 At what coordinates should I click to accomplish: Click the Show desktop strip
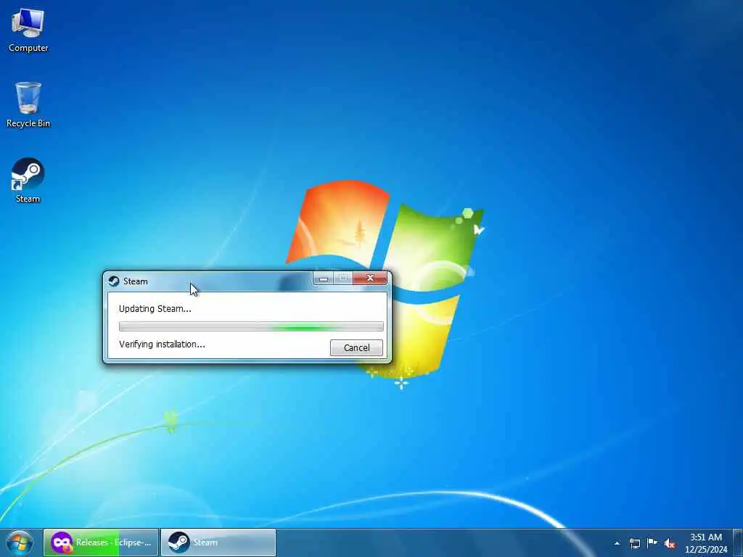pos(738,542)
